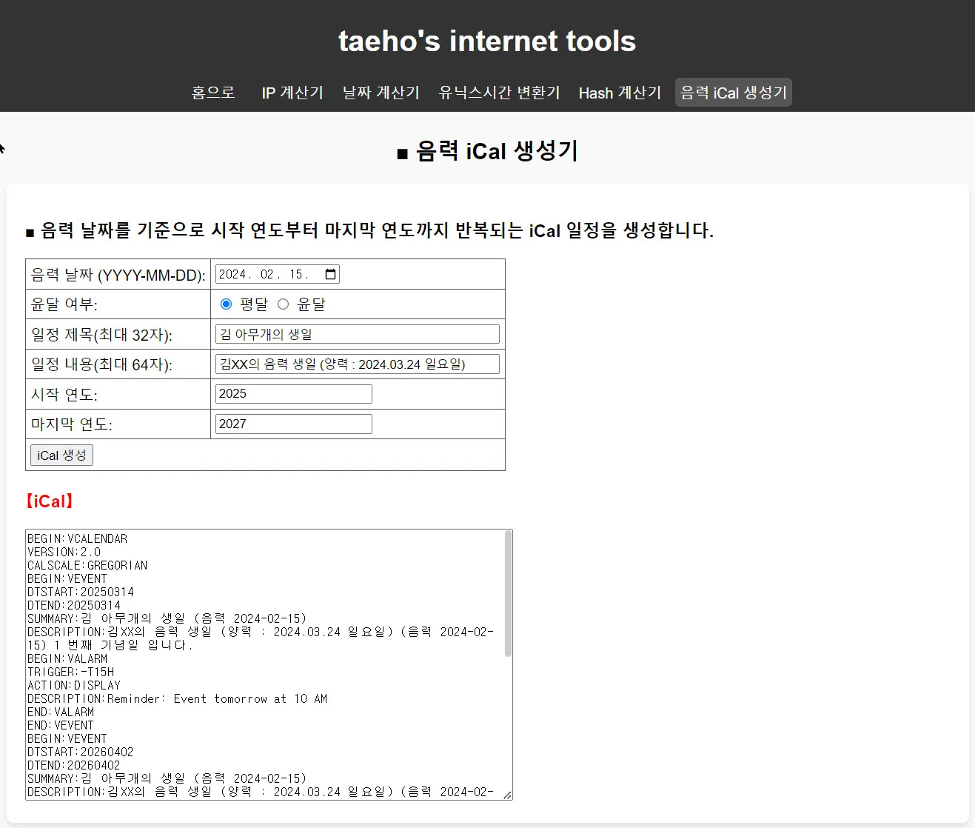Image resolution: width=975 pixels, height=828 pixels.
Task: Click the 윤달 여부: label
Action: click(64, 304)
